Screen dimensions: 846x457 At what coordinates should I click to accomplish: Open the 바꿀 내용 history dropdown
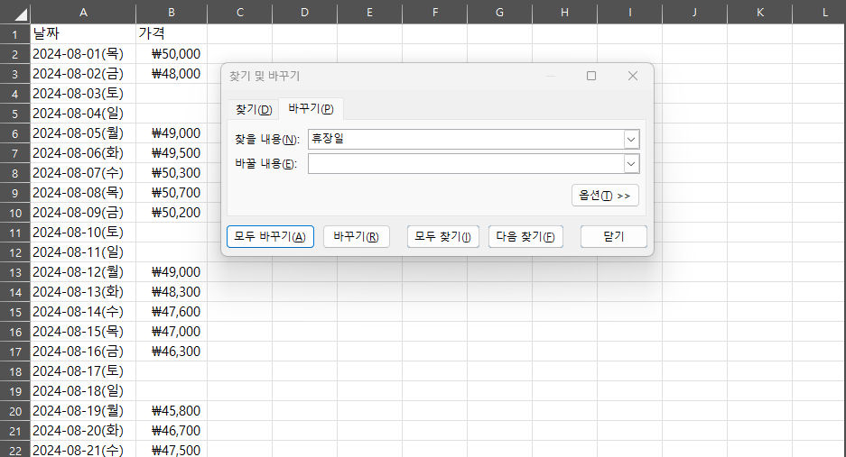tap(631, 164)
